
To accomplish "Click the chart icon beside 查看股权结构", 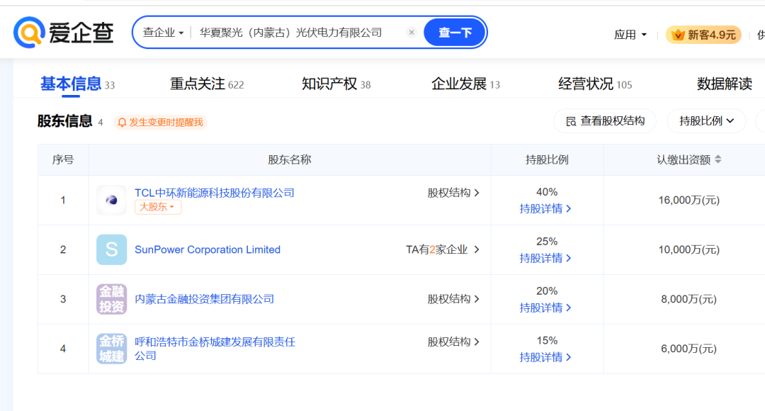I will click(571, 120).
